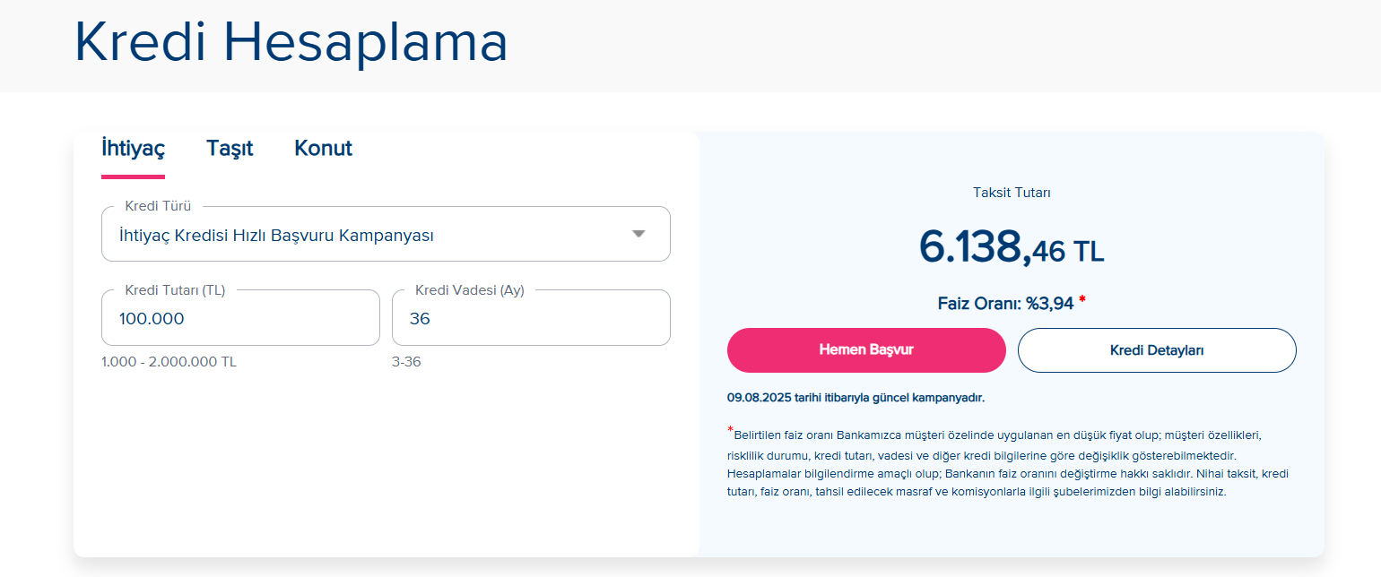
Task: Click the 1.000 - 2.000.000 TL range hint
Action: (x=169, y=362)
